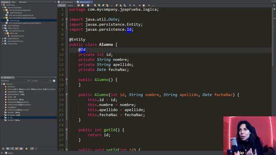This screenshot has height=155, width=276.
Task: Click the Last Edit toolbar icon
Action: 78,6
